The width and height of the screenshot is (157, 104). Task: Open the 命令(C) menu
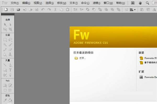click(85, 3)
